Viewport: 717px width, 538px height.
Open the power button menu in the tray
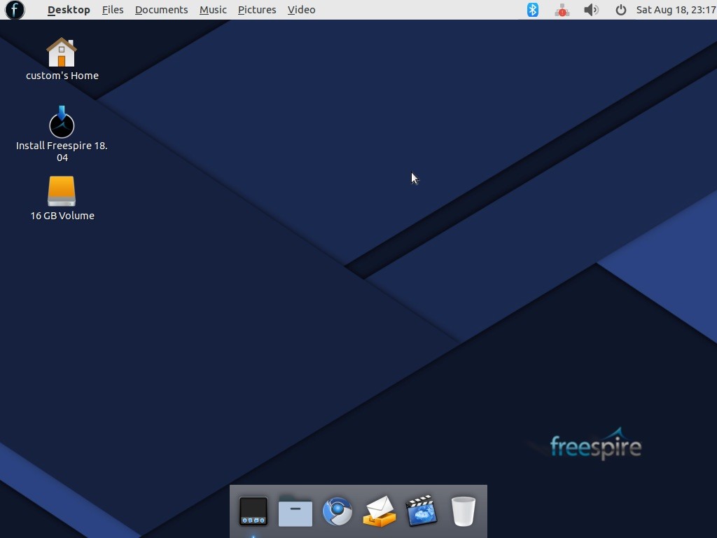pos(620,9)
